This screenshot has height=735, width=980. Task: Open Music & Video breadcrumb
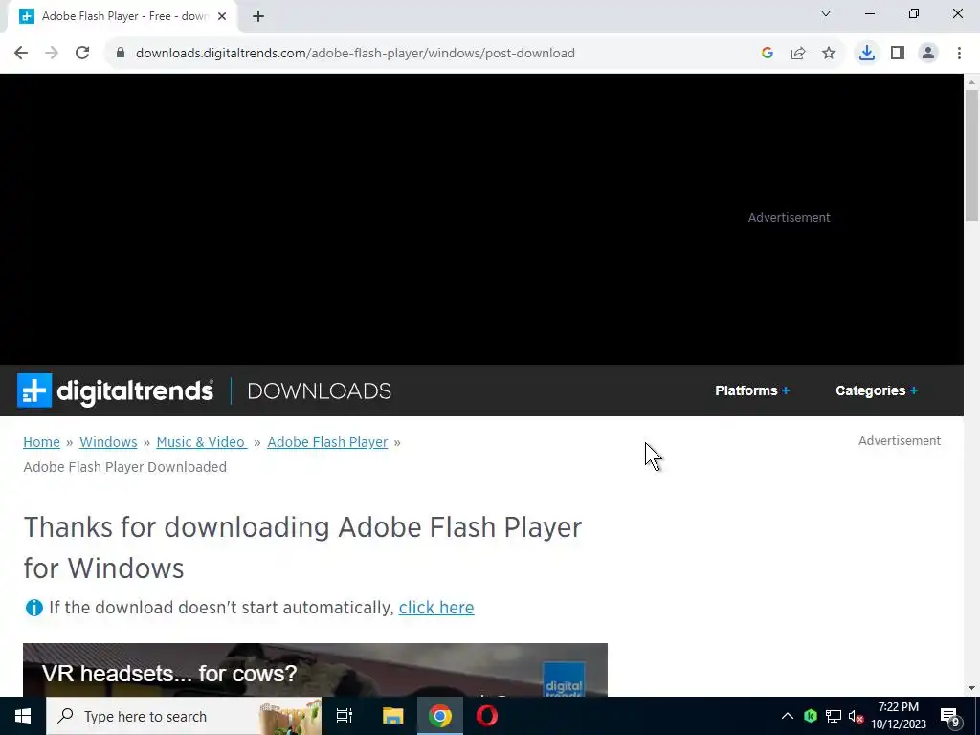[201, 442]
